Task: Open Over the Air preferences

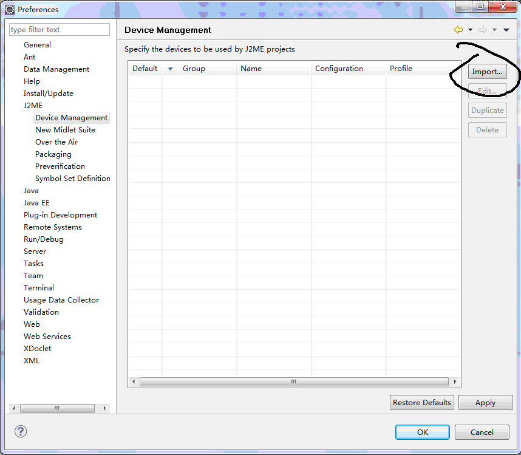Action: coord(56,142)
